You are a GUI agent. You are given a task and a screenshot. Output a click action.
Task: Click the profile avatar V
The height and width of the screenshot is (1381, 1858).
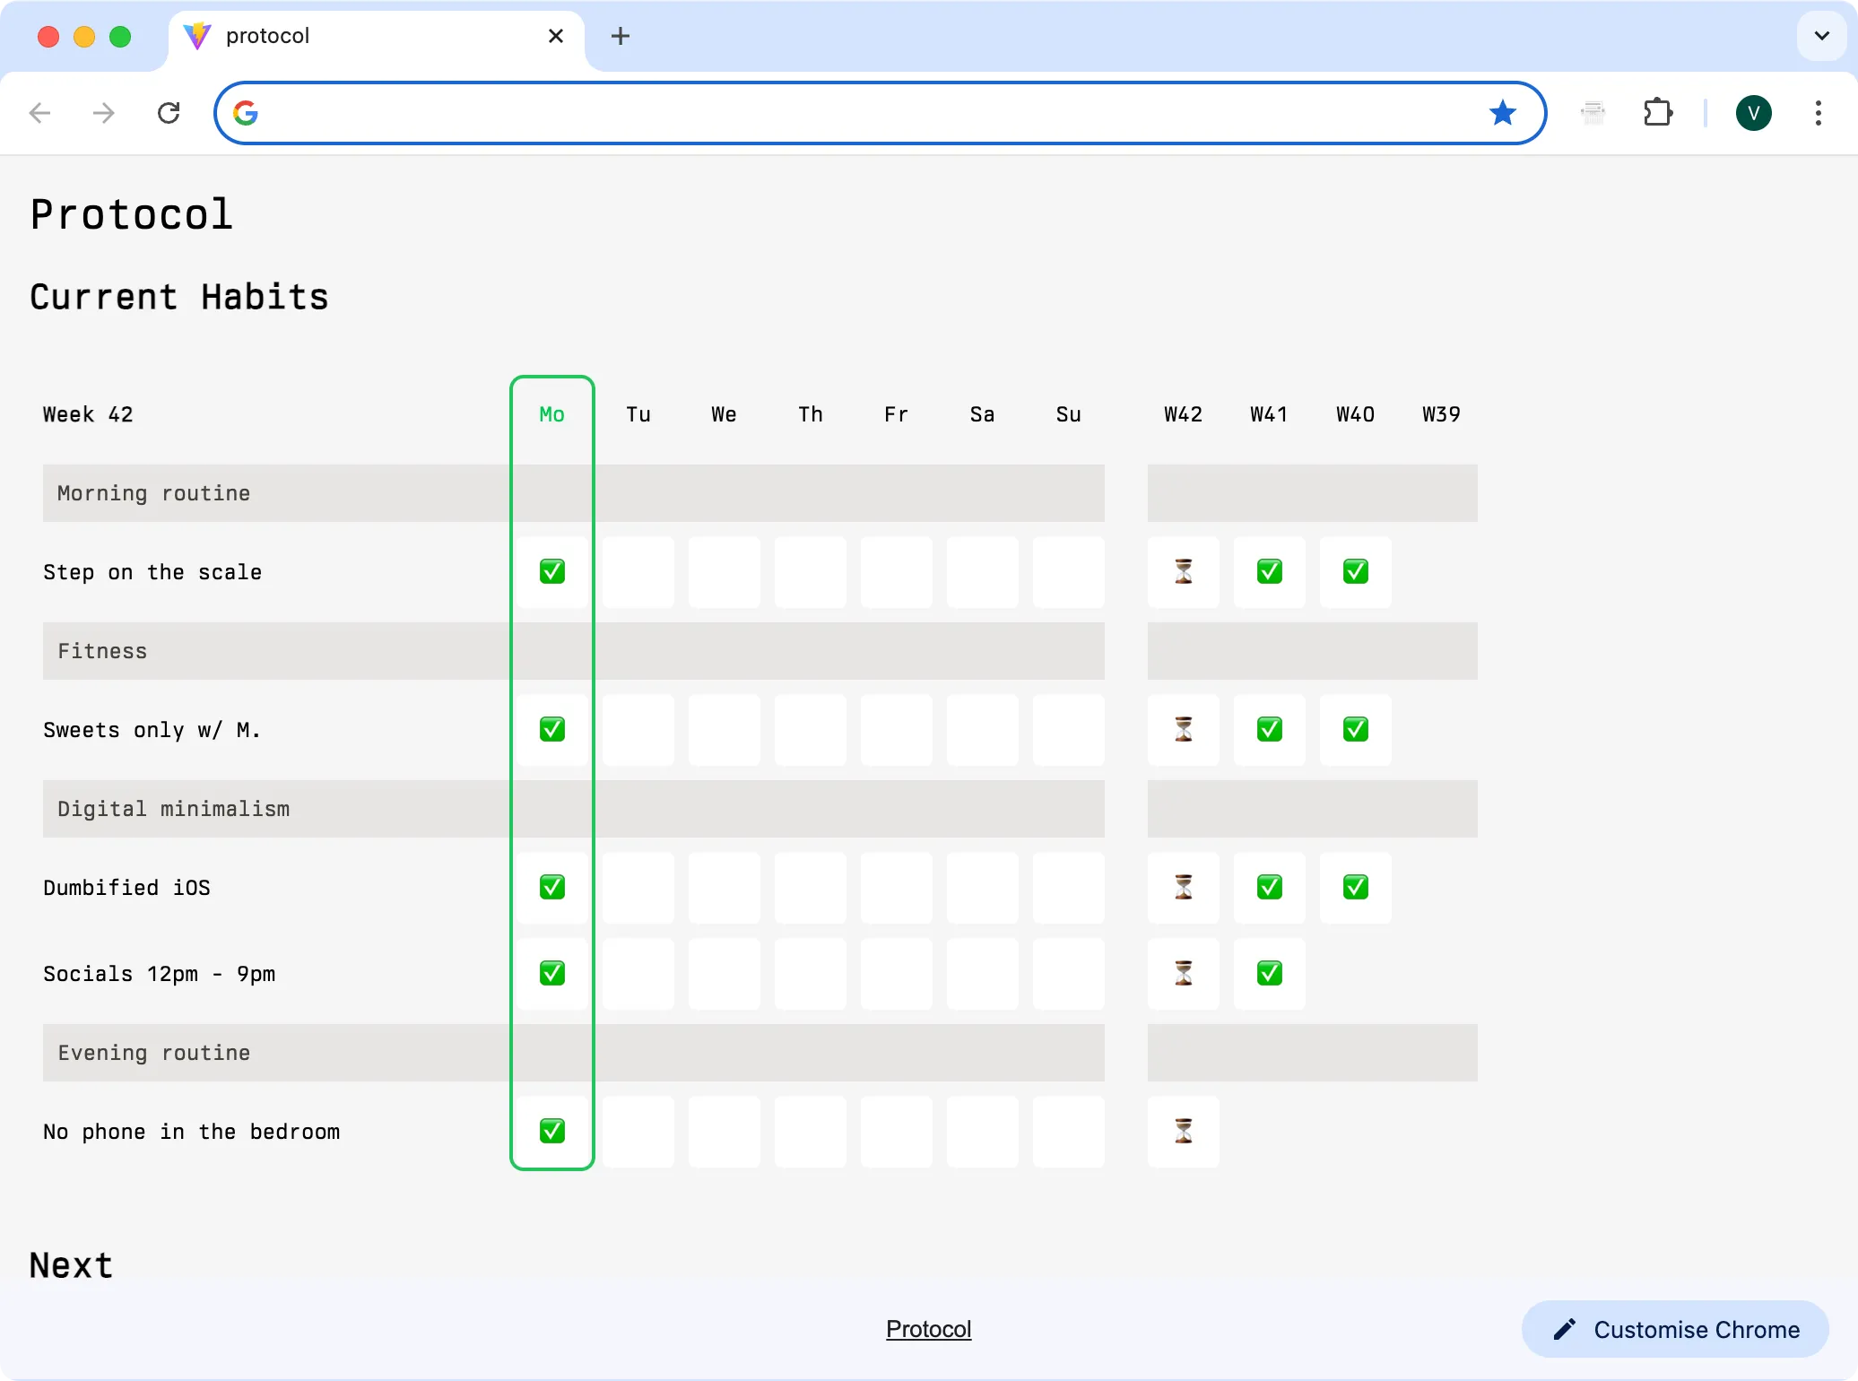pos(1753,113)
